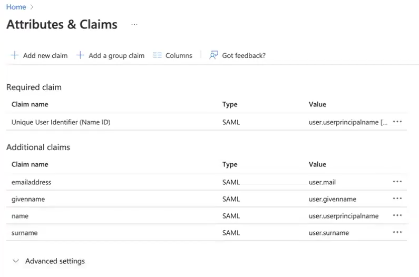Click the Advanced settings label
This screenshot has height=277, width=419.
[x=55, y=261]
